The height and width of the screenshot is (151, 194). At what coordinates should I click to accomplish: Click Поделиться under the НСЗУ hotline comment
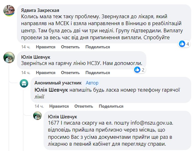click(x=97, y=73)
